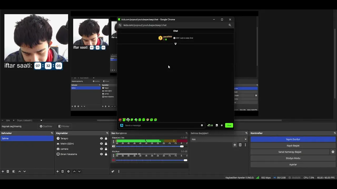Unlock the camera source
The image size is (337, 189).
[x=106, y=149]
